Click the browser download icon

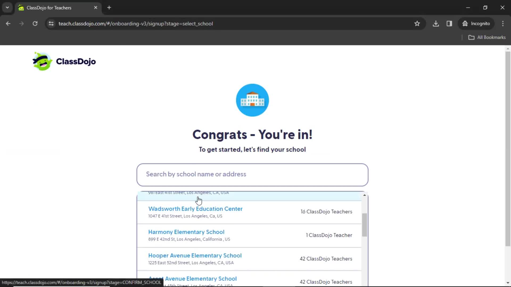pyautogui.click(x=436, y=23)
